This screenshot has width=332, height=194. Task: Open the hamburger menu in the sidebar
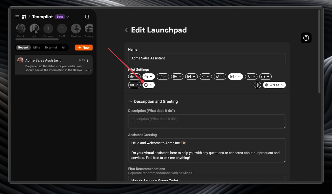[x=17, y=17]
